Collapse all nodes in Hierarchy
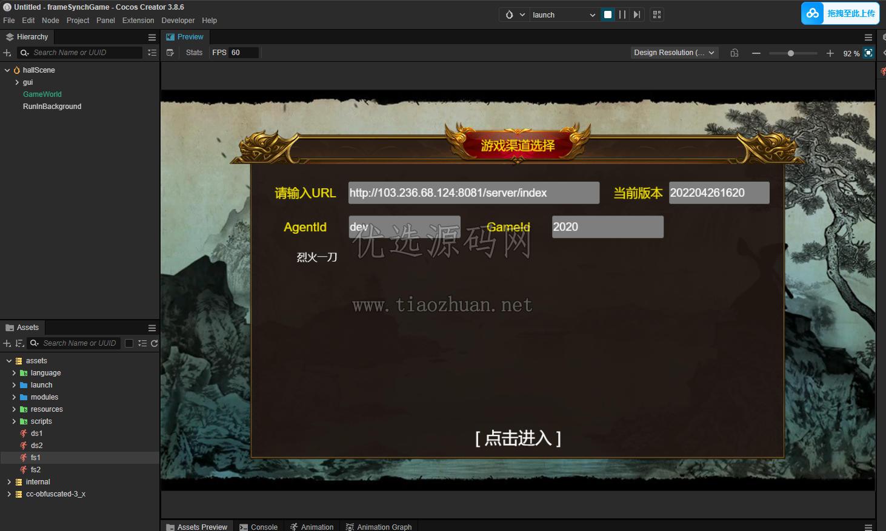 click(x=152, y=53)
